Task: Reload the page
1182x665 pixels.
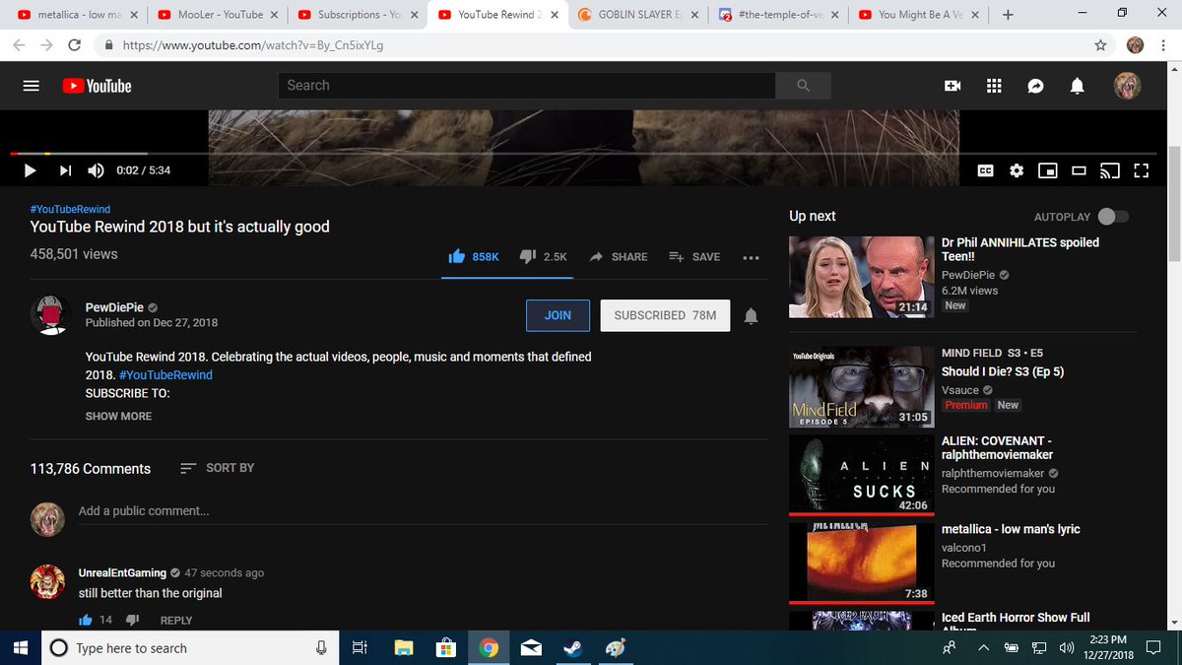Action: [75, 45]
